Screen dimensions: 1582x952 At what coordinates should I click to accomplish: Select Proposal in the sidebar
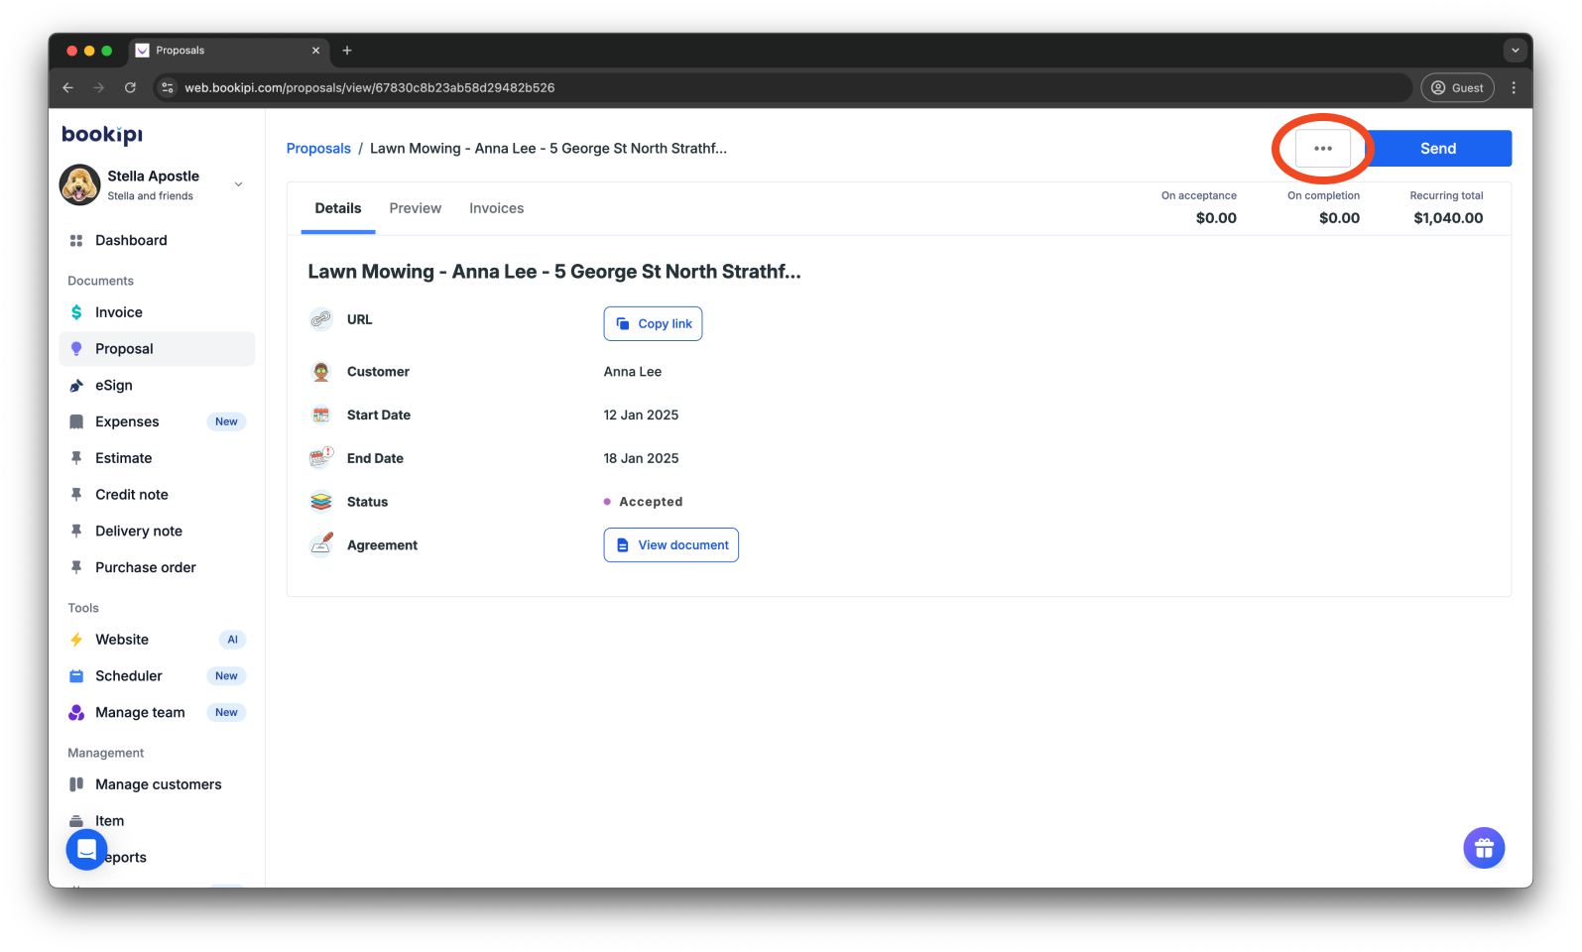pyautogui.click(x=157, y=349)
